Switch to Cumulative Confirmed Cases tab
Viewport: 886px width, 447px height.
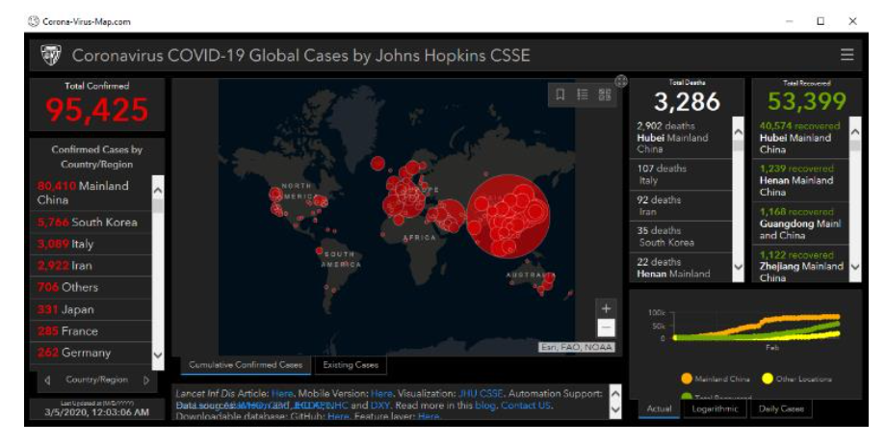246,365
